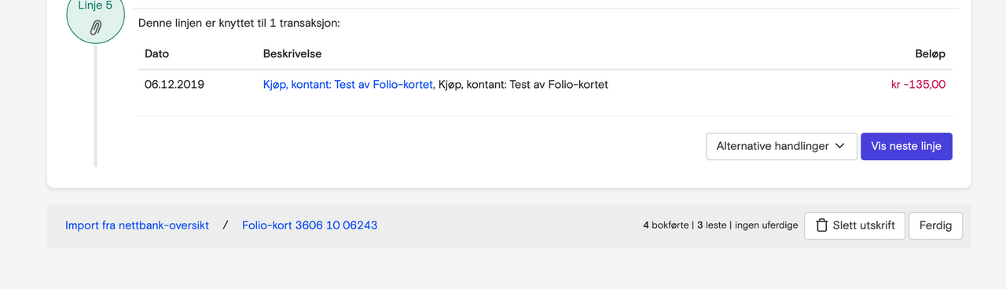Image resolution: width=1006 pixels, height=289 pixels.
Task: Click the Beløp column header
Action: tap(930, 54)
